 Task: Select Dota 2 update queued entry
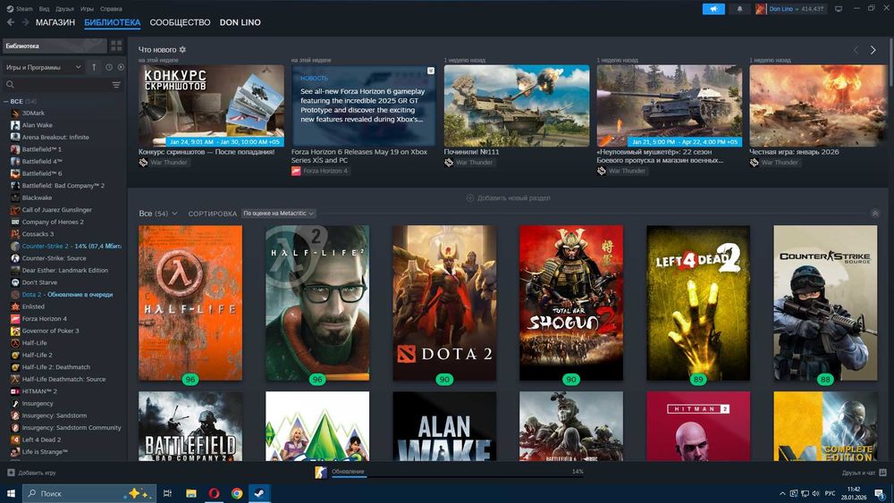(62, 295)
